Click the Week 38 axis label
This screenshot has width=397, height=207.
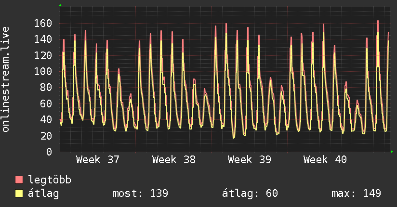(x=174, y=160)
